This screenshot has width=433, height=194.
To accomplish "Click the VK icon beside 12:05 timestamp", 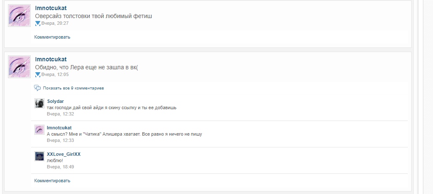I will point(38,74).
